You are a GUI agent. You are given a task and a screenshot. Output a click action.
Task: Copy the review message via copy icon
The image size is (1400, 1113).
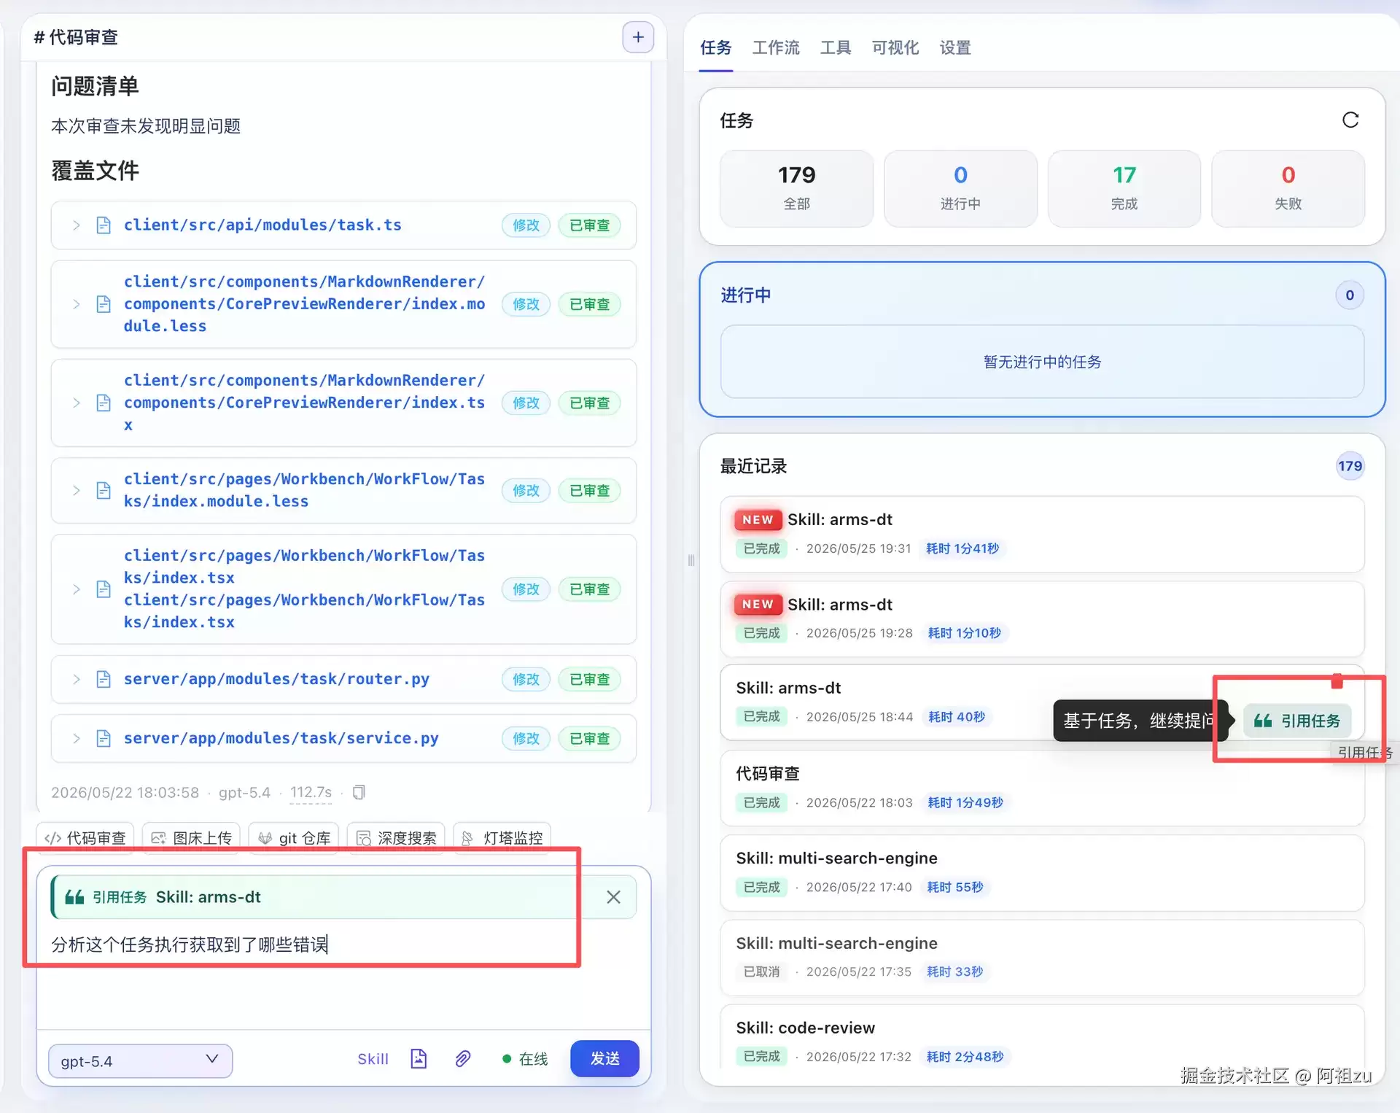coord(359,792)
